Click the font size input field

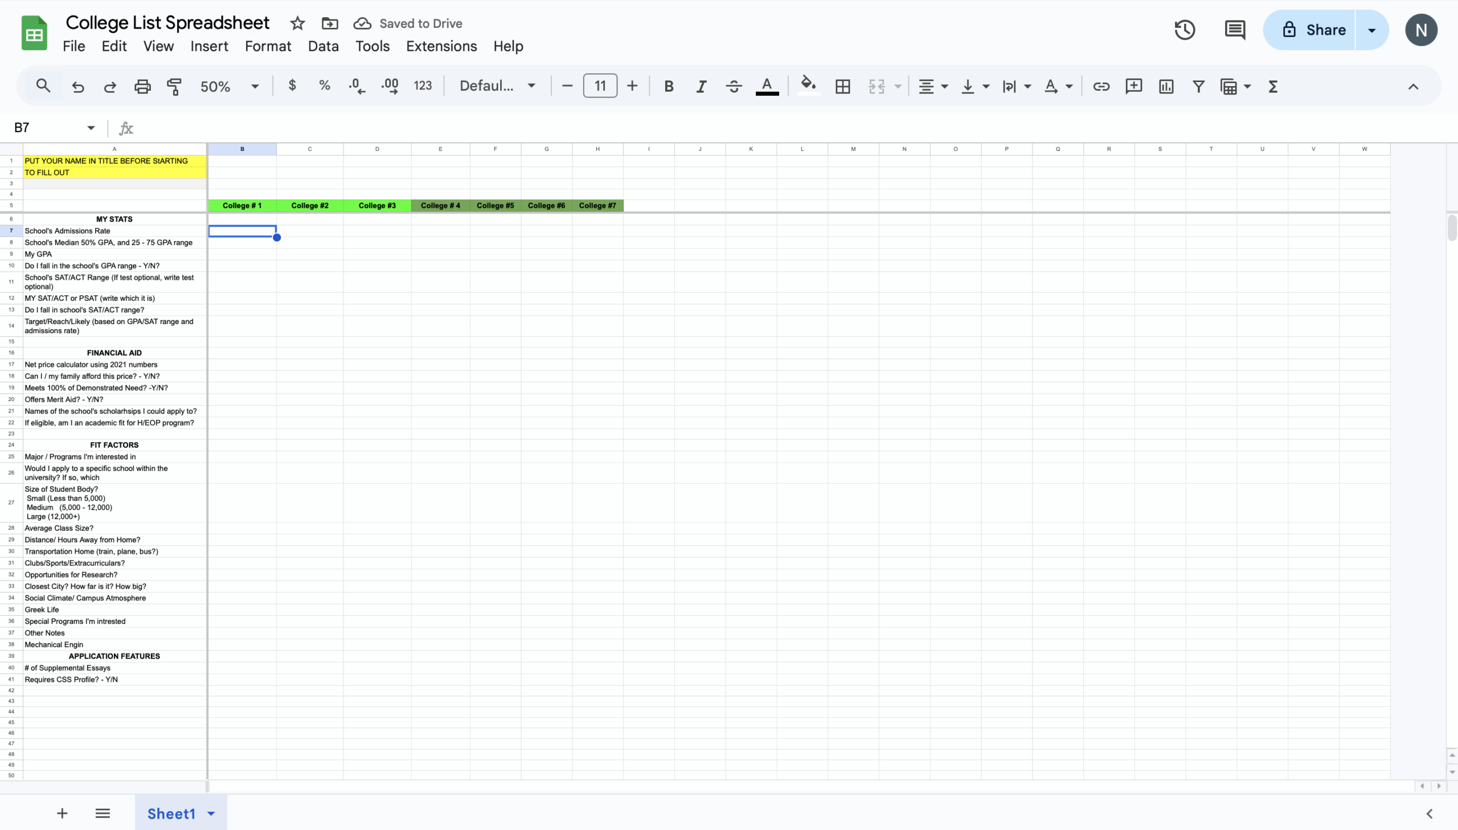point(599,86)
